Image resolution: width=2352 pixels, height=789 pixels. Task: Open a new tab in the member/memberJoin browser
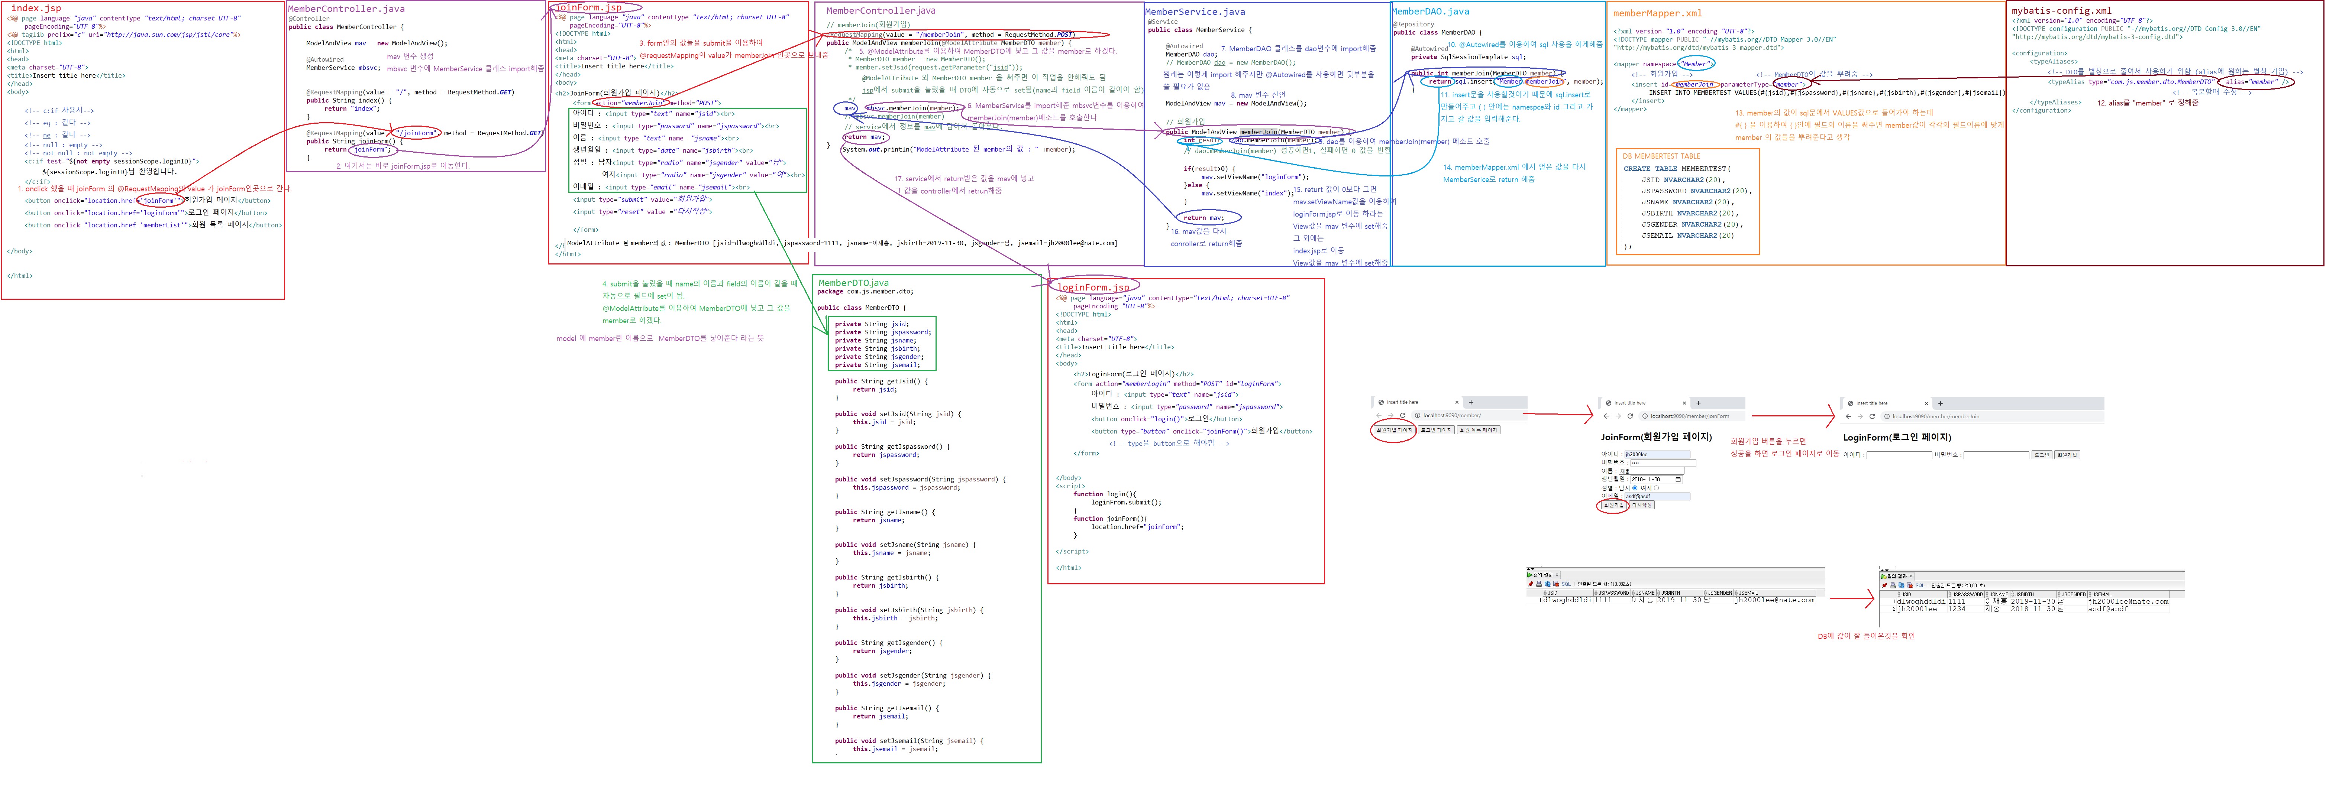[1940, 403]
